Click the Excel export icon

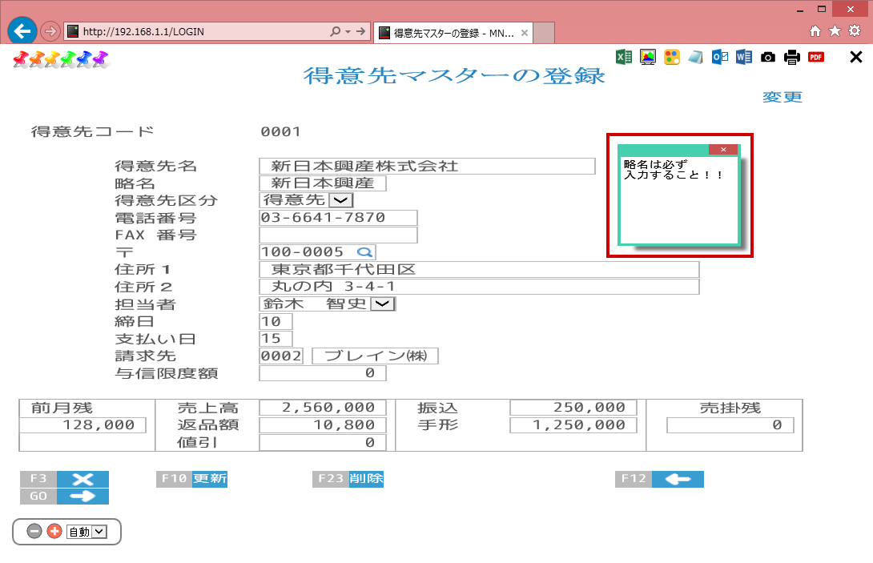[x=624, y=57]
